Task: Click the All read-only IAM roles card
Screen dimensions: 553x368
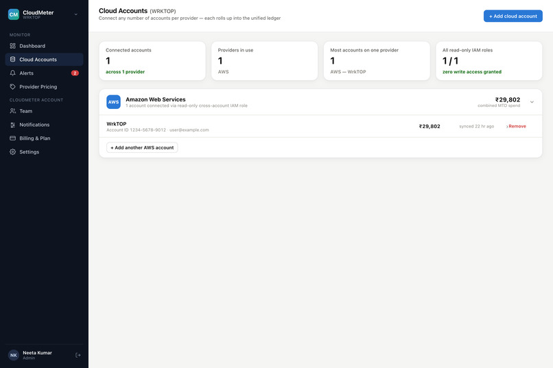Action: point(489,61)
